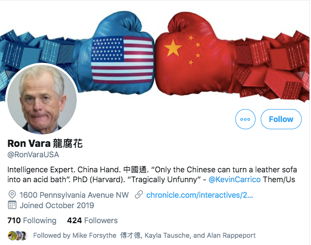Click the calendar joined-date icon
311x245 pixels.
pyautogui.click(x=12, y=205)
